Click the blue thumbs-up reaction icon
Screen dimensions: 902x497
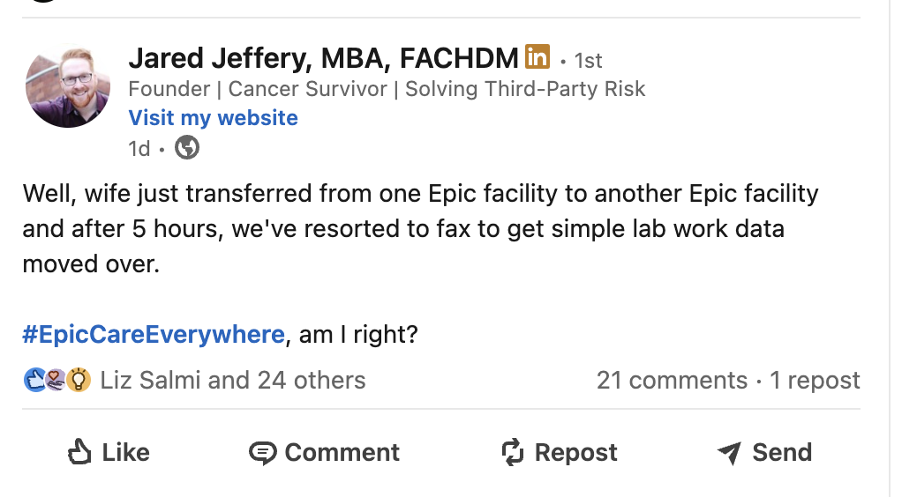pos(34,380)
